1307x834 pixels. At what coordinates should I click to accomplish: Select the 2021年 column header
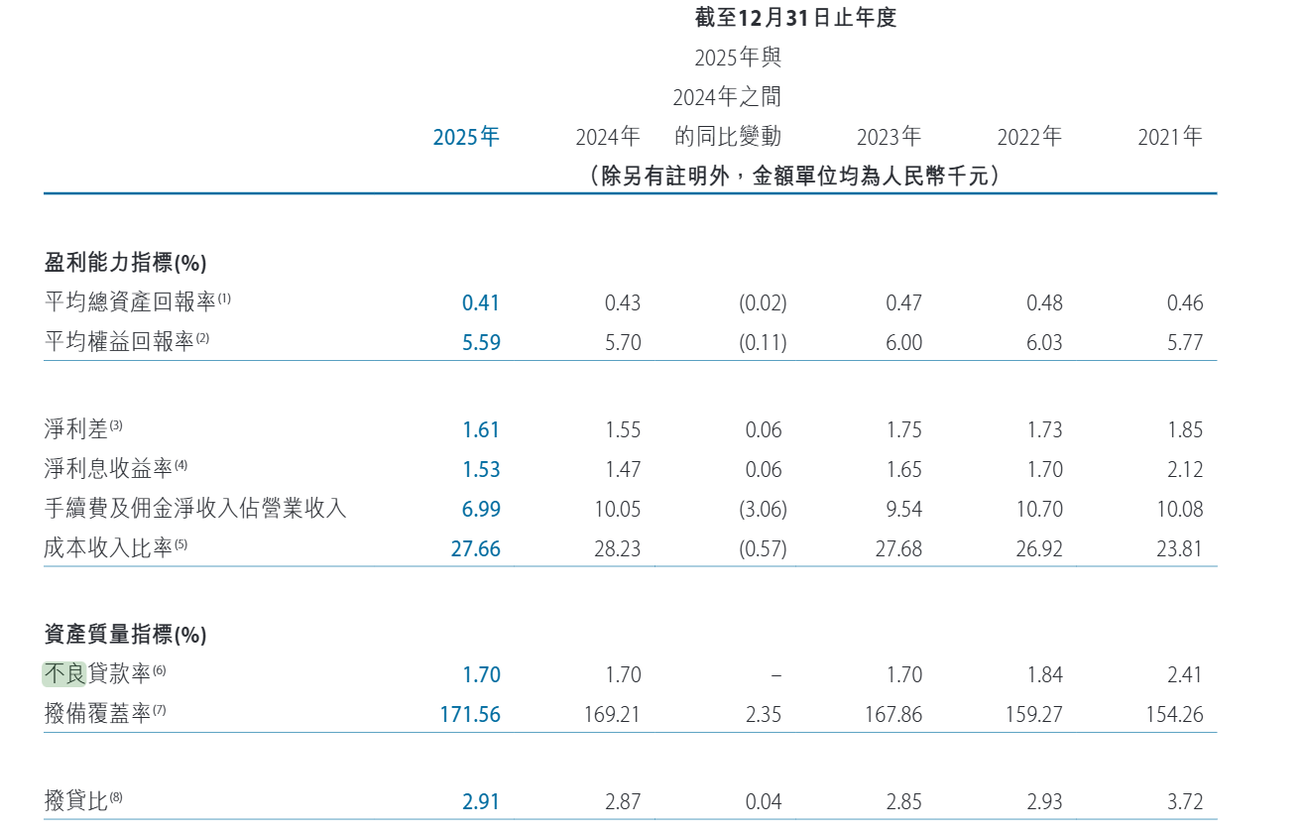point(1169,137)
